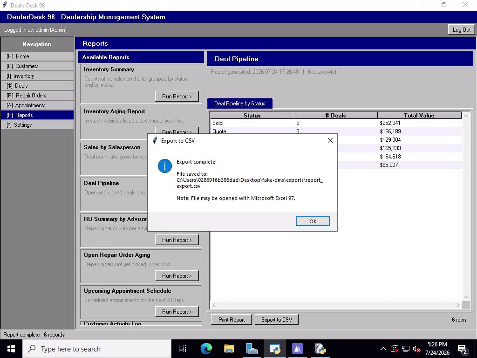
Task: Click Export to CSV button
Action: 277,320
